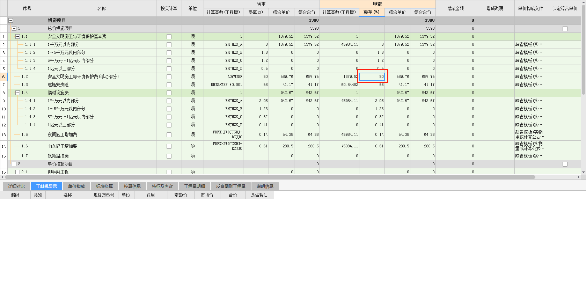
Task: Open the 单价构成 tab
Action: pyautogui.click(x=76, y=186)
